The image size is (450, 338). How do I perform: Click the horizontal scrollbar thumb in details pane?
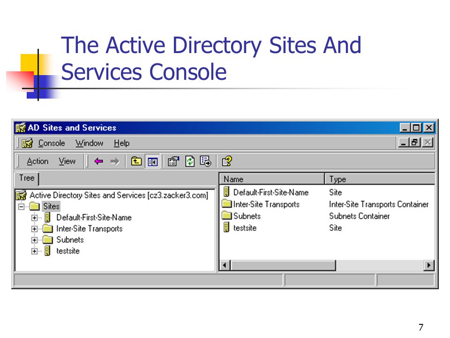[283, 265]
